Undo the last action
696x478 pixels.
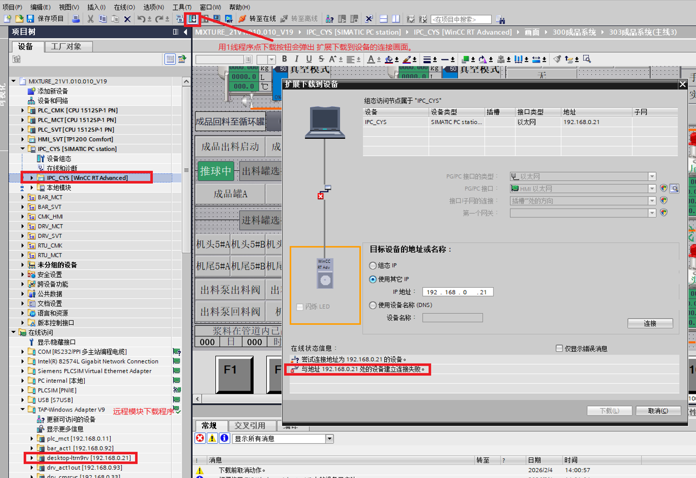click(141, 19)
